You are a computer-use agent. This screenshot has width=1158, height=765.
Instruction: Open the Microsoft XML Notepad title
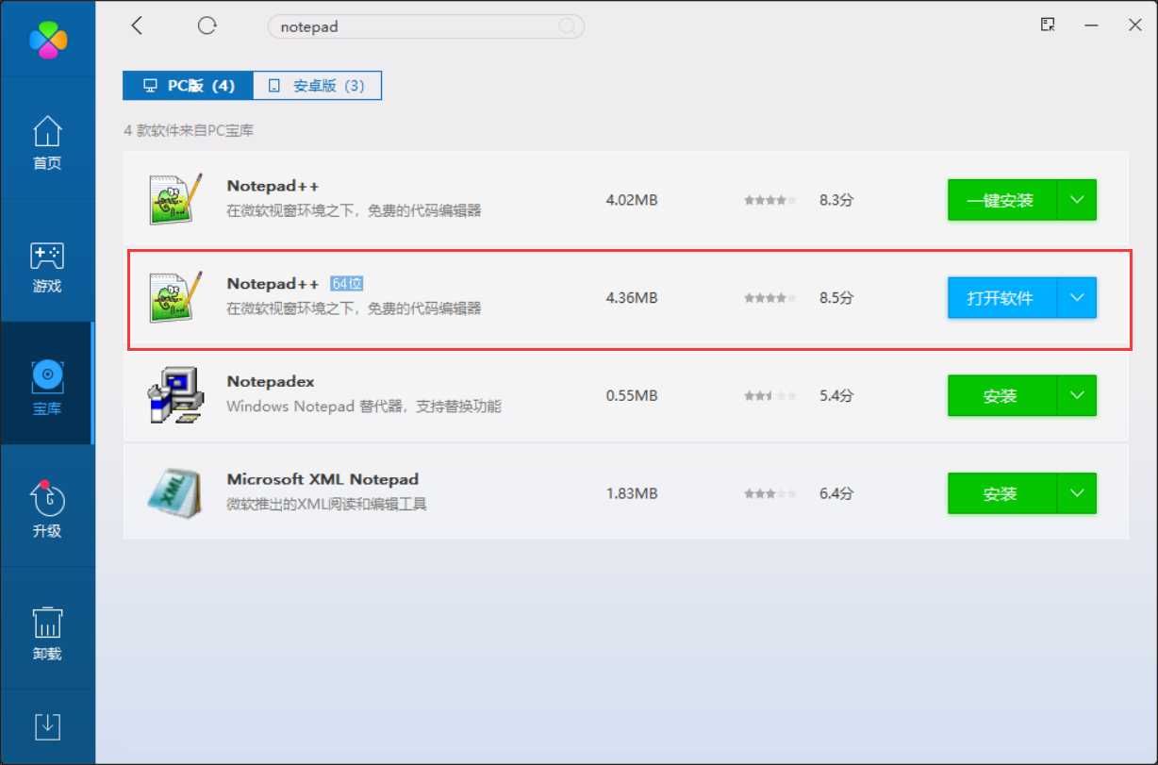coord(323,478)
